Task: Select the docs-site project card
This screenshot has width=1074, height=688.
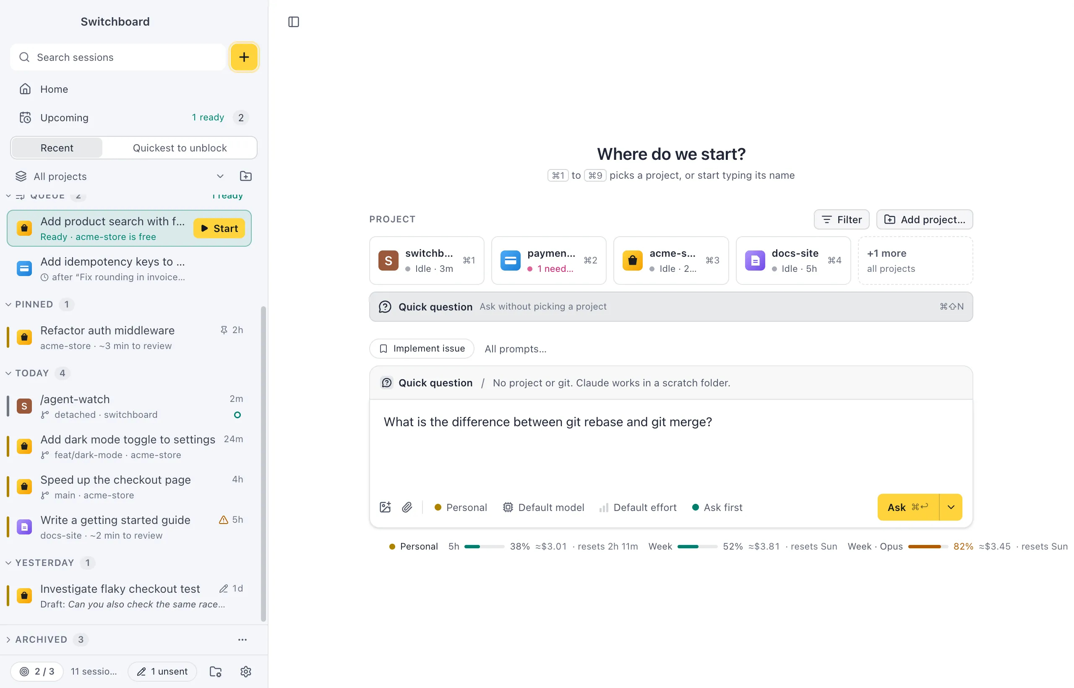Action: 793,261
